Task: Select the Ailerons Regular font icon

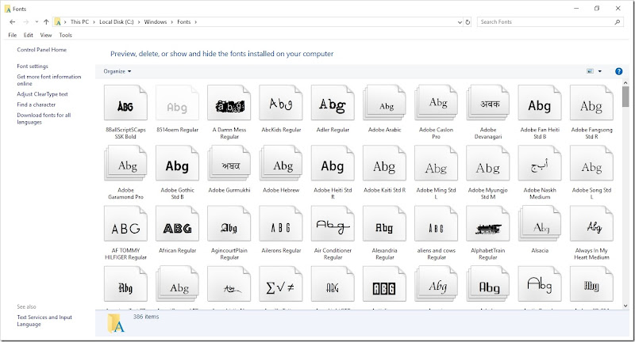Action: click(x=281, y=224)
